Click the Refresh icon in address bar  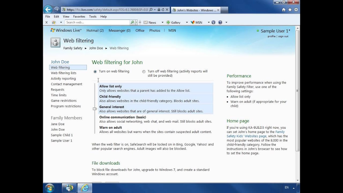163,10
